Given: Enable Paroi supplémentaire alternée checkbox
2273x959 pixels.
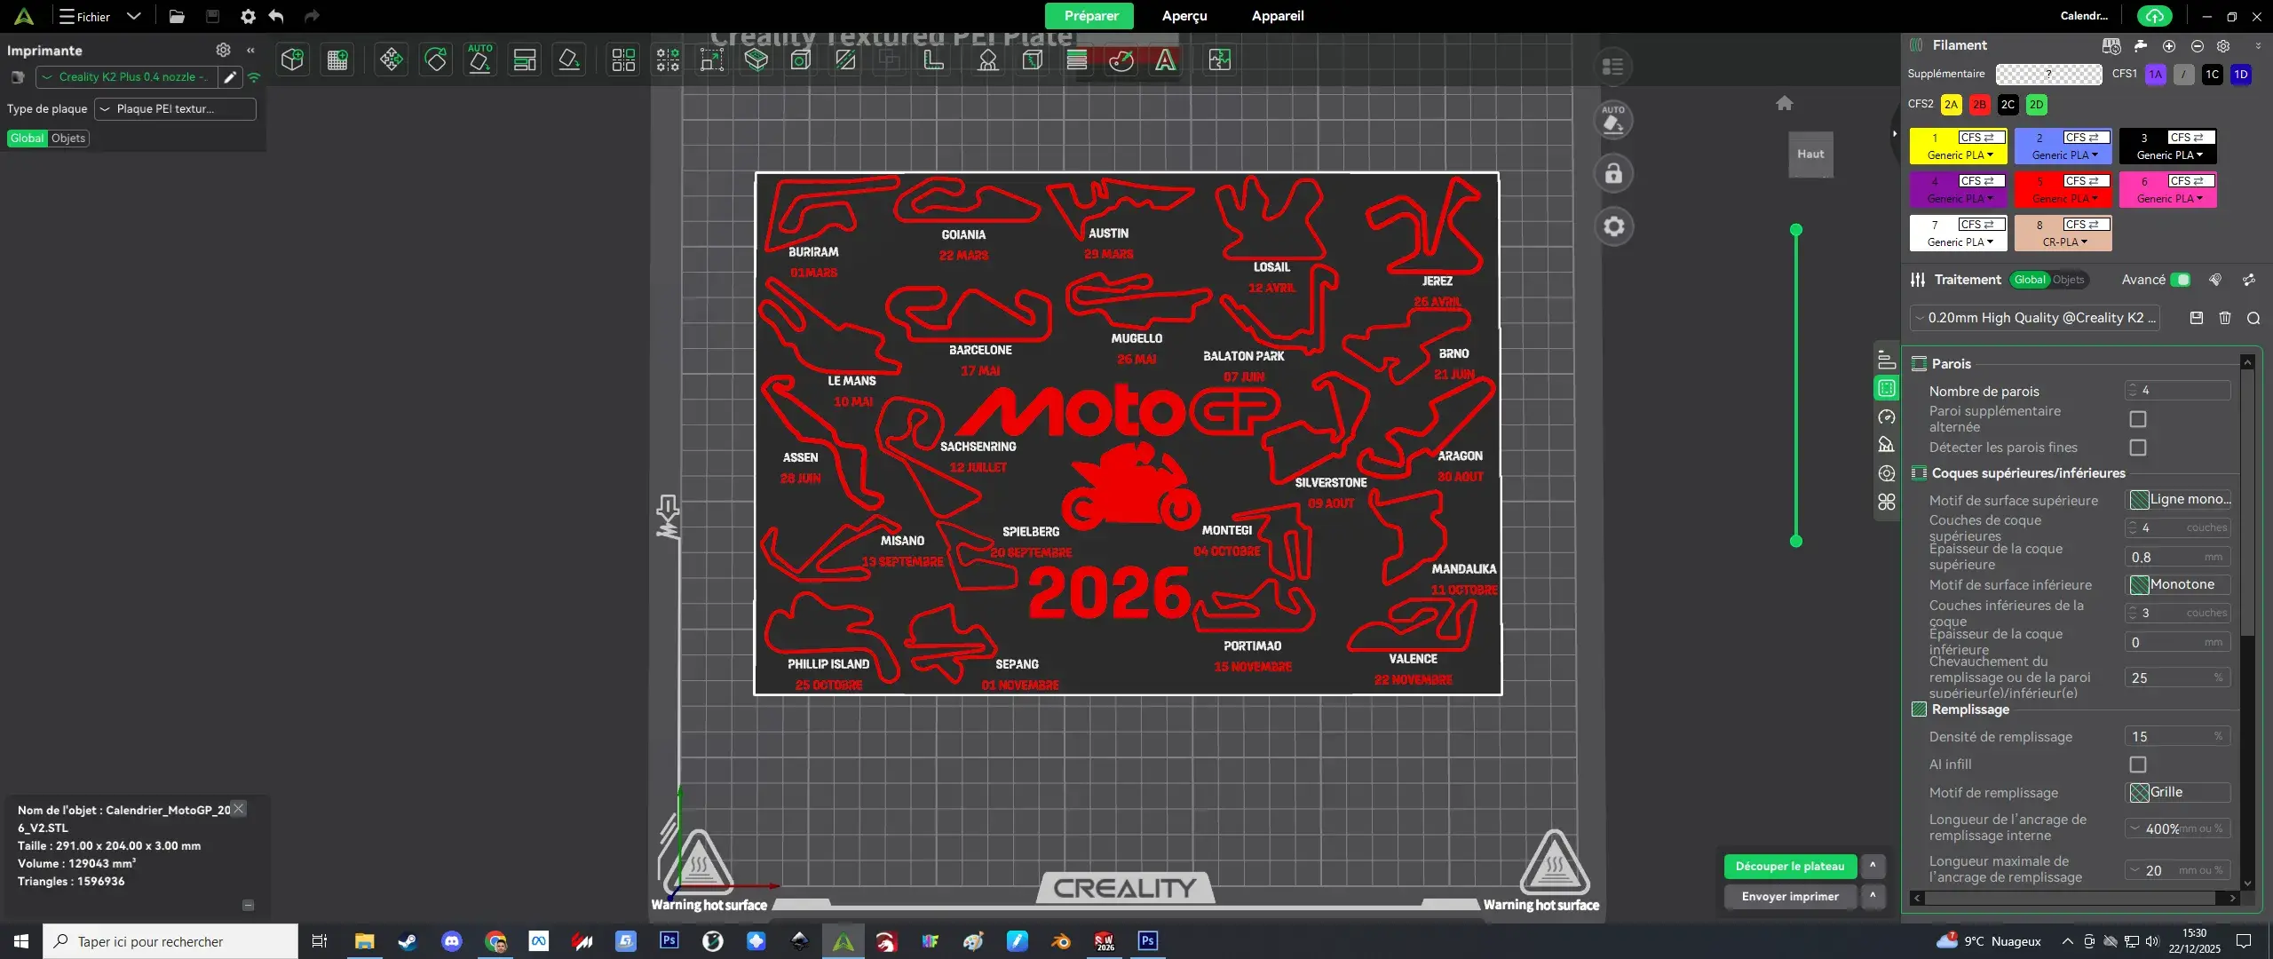Looking at the screenshot, I should 2138,419.
